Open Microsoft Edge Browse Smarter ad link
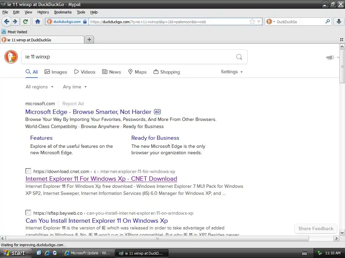The image size is (345, 258). (88, 112)
